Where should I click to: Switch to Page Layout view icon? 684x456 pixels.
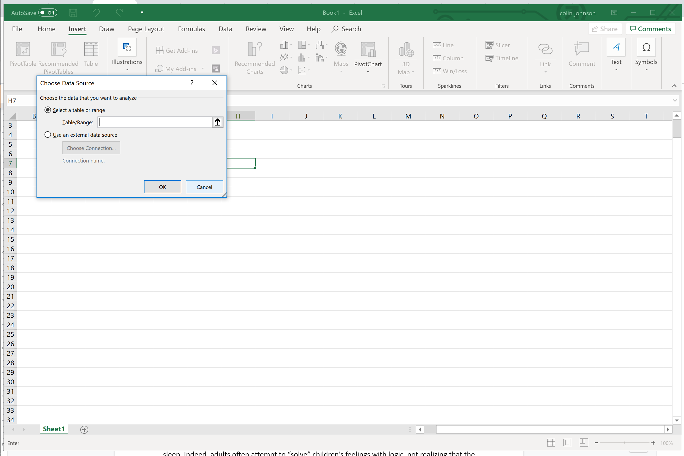567,442
